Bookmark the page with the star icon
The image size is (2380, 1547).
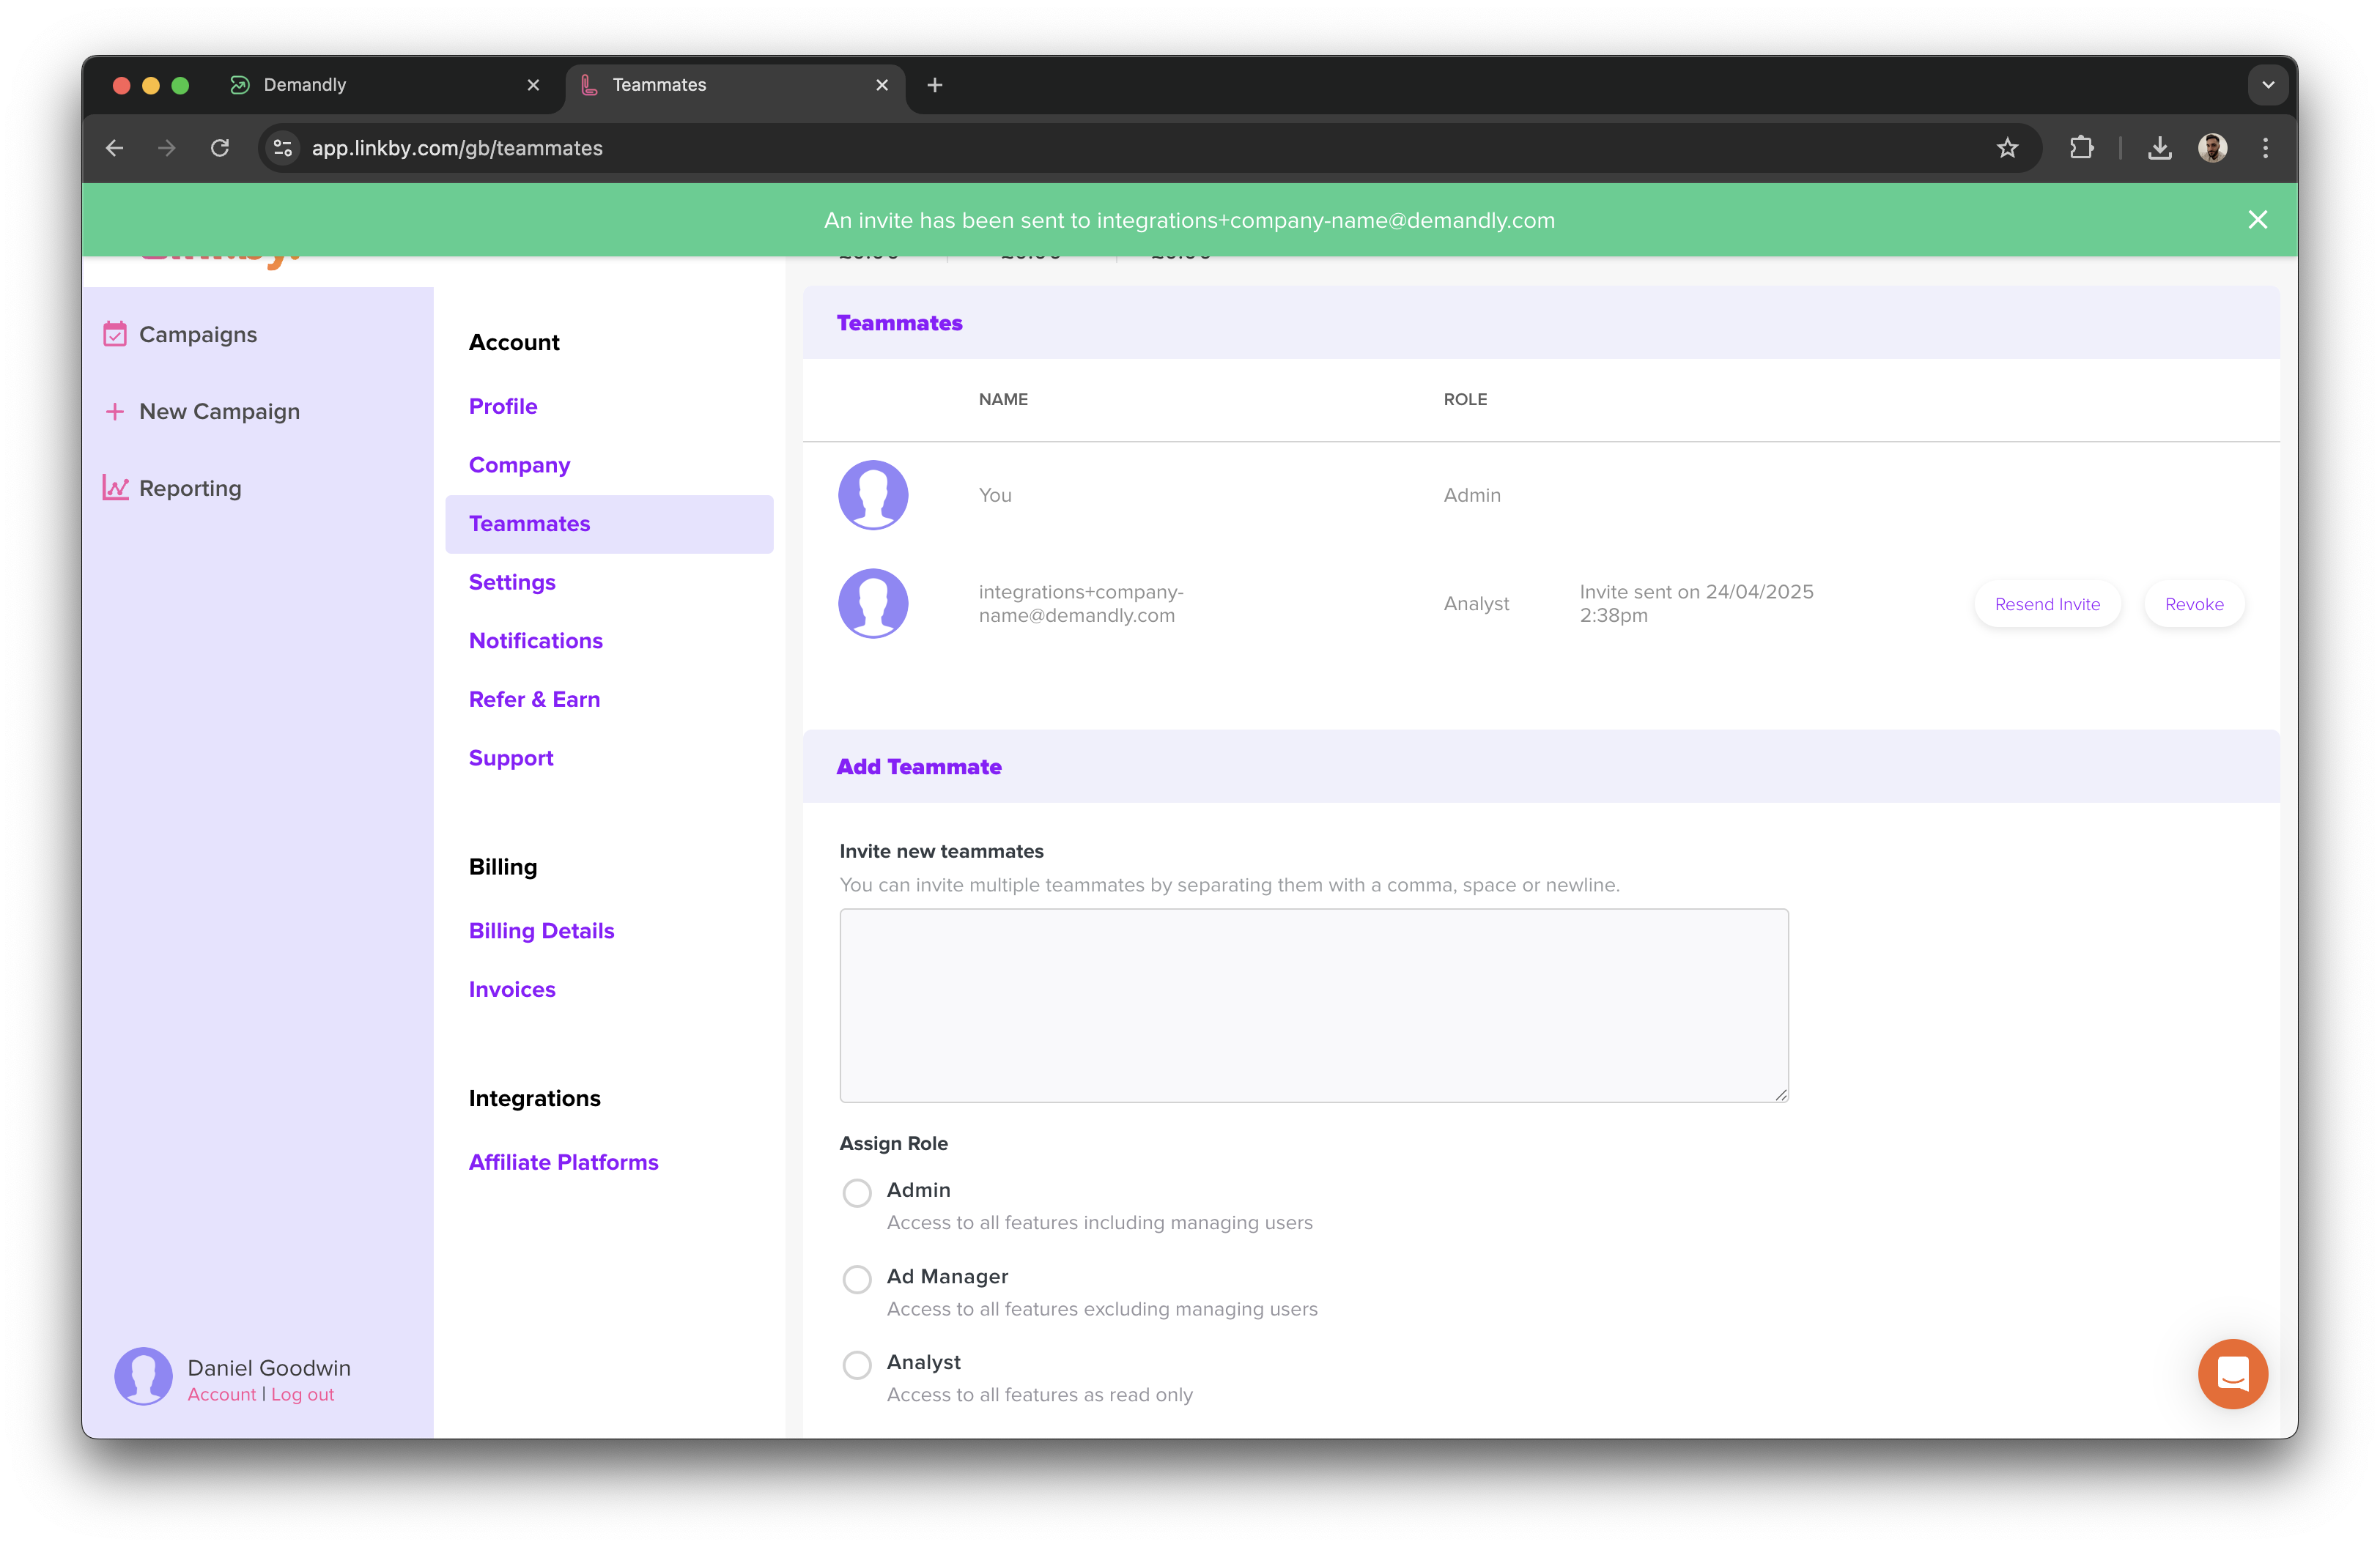(x=2008, y=148)
